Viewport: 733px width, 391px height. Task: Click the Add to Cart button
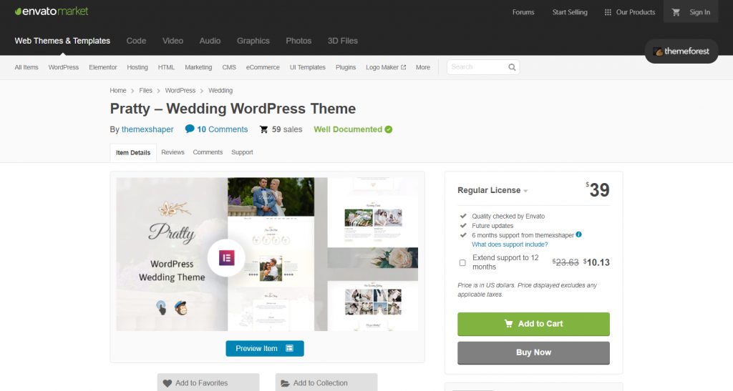tap(533, 324)
